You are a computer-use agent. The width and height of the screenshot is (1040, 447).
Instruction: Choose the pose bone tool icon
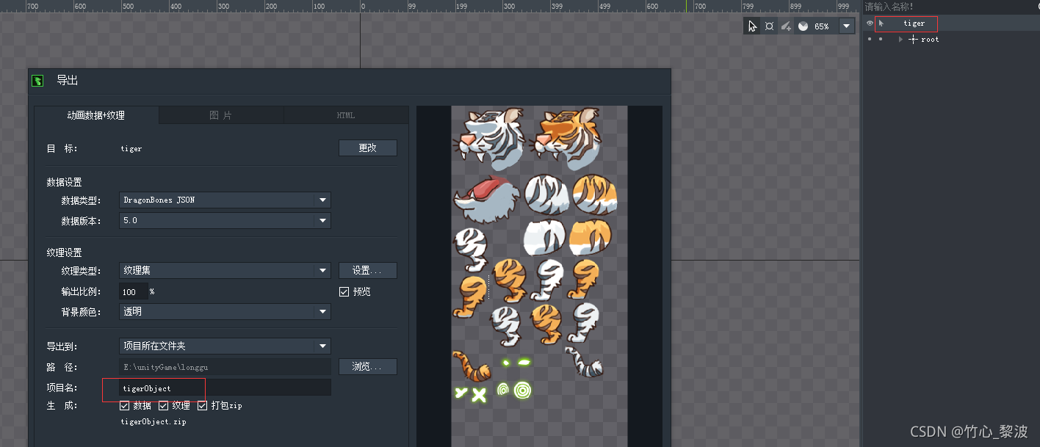[769, 26]
